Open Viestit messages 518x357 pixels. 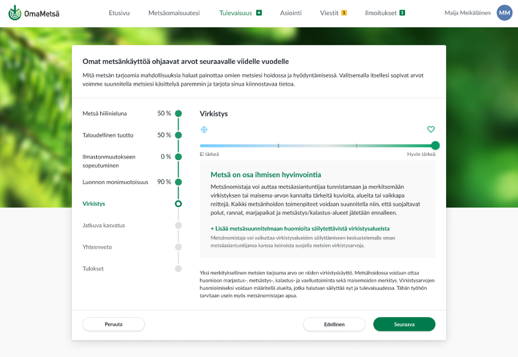coord(329,13)
